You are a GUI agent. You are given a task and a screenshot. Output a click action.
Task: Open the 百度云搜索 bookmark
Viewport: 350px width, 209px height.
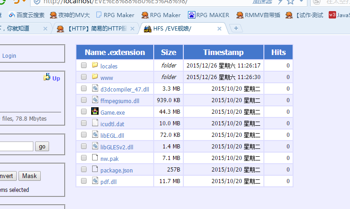click(26, 15)
